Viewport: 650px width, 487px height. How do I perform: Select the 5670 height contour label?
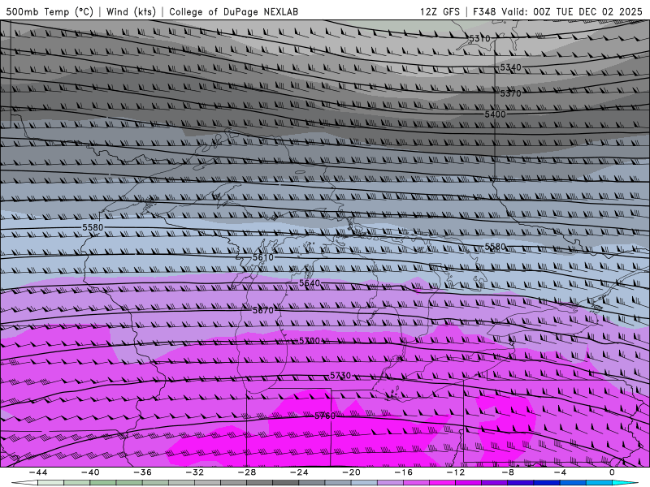pos(263,310)
